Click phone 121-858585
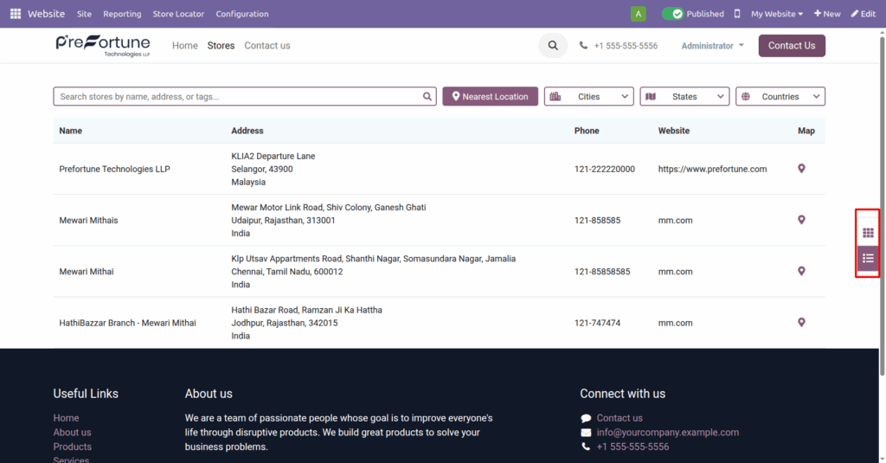 [597, 221]
